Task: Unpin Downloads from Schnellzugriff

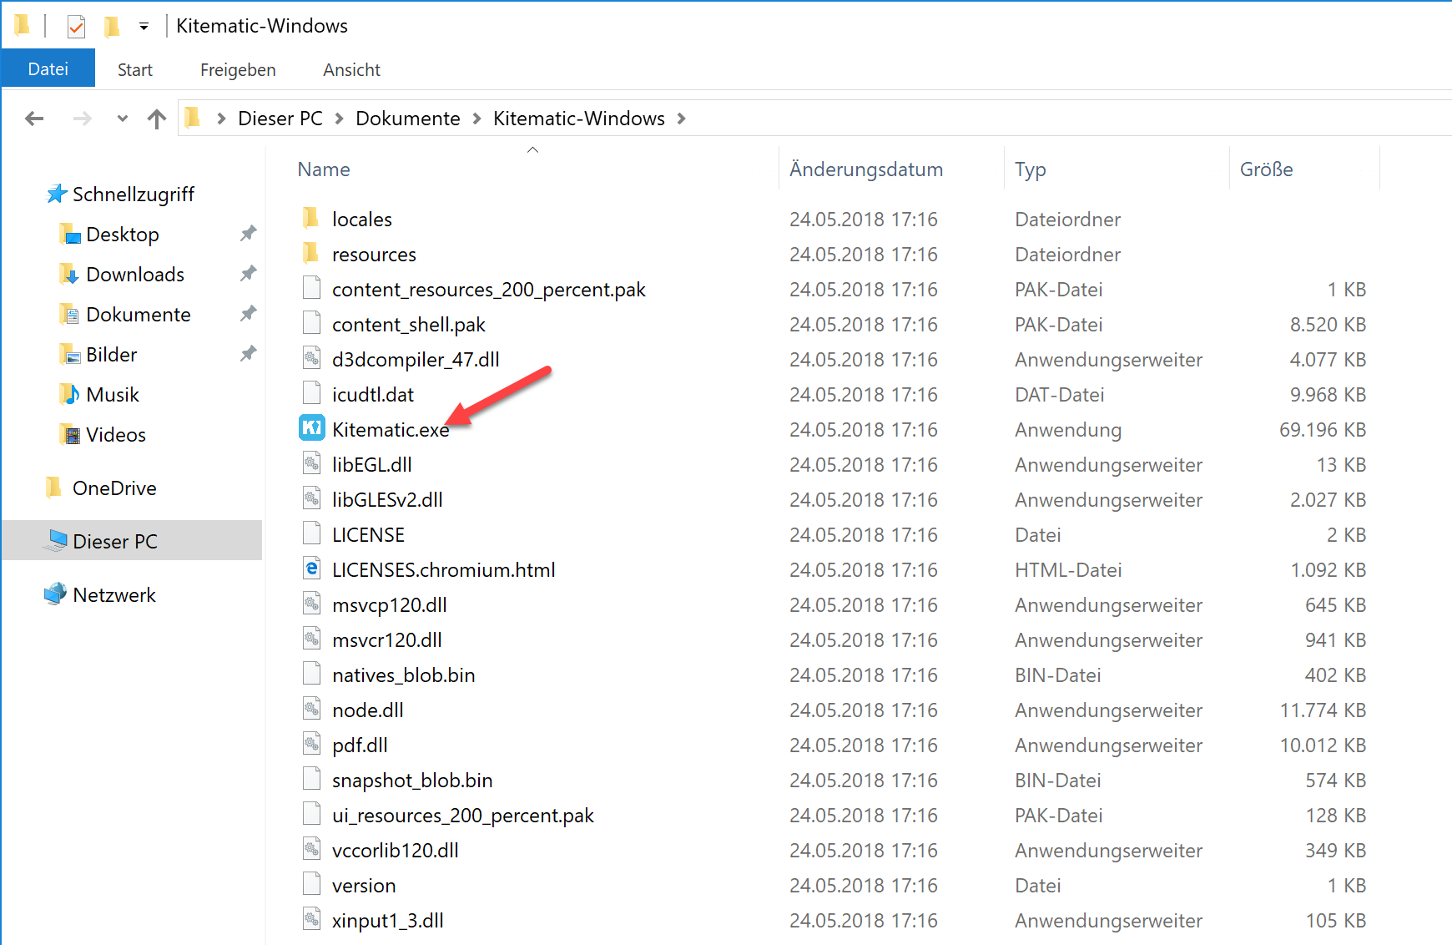Action: 248,274
